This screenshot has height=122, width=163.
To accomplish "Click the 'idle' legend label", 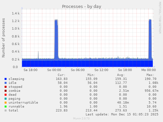I will click(x=12, y=83).
